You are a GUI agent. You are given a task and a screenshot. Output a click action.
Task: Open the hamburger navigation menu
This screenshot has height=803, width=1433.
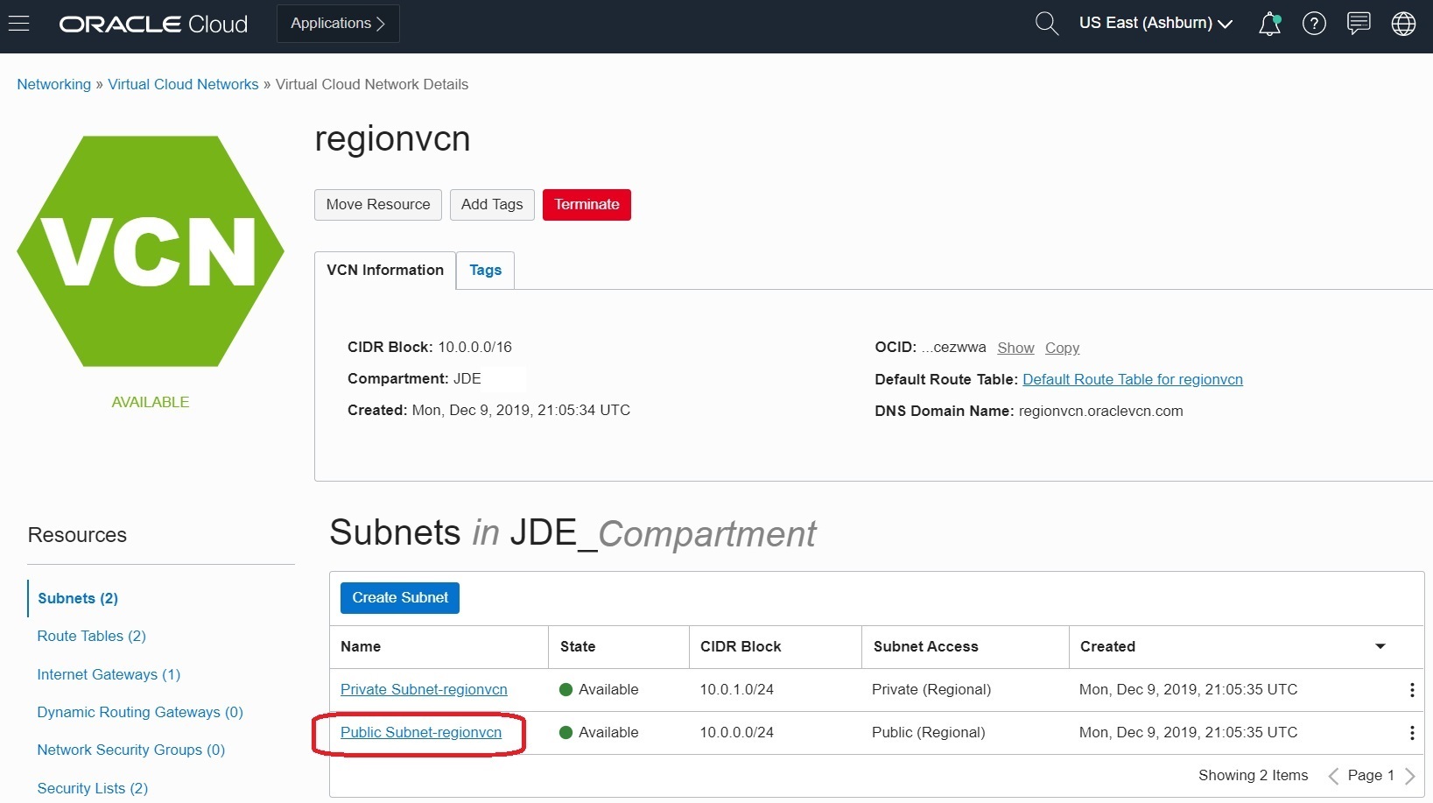(19, 24)
